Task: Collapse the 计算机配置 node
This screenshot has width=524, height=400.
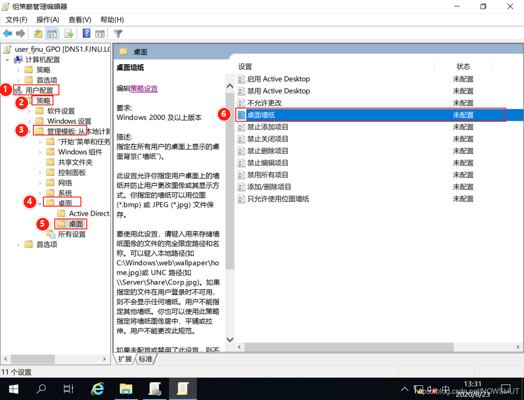Action: tap(7, 60)
